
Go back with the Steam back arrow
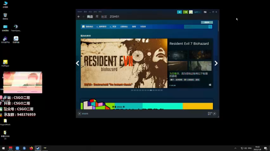pos(79,16)
